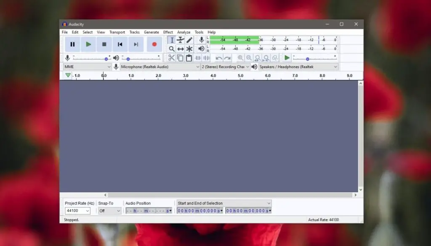Open the Effect menu
The image size is (431, 246).
[x=168, y=32]
